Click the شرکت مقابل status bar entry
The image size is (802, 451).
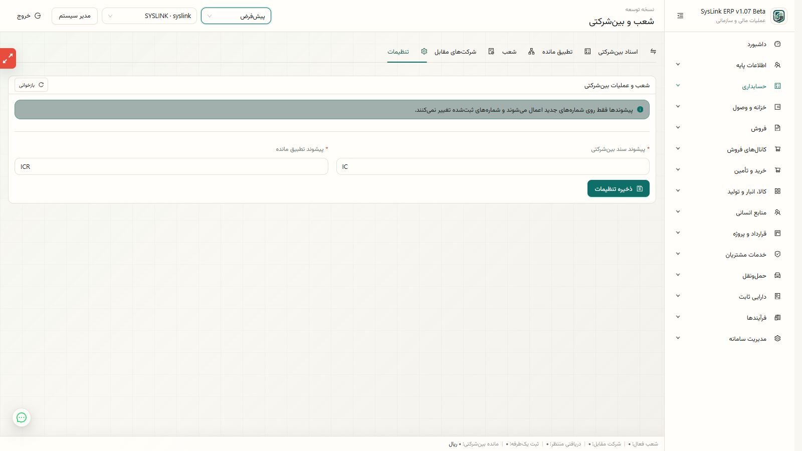pos(605,444)
